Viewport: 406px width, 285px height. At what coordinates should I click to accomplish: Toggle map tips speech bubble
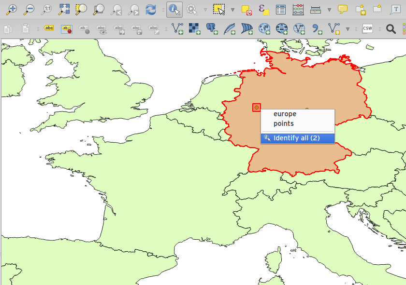(x=343, y=9)
